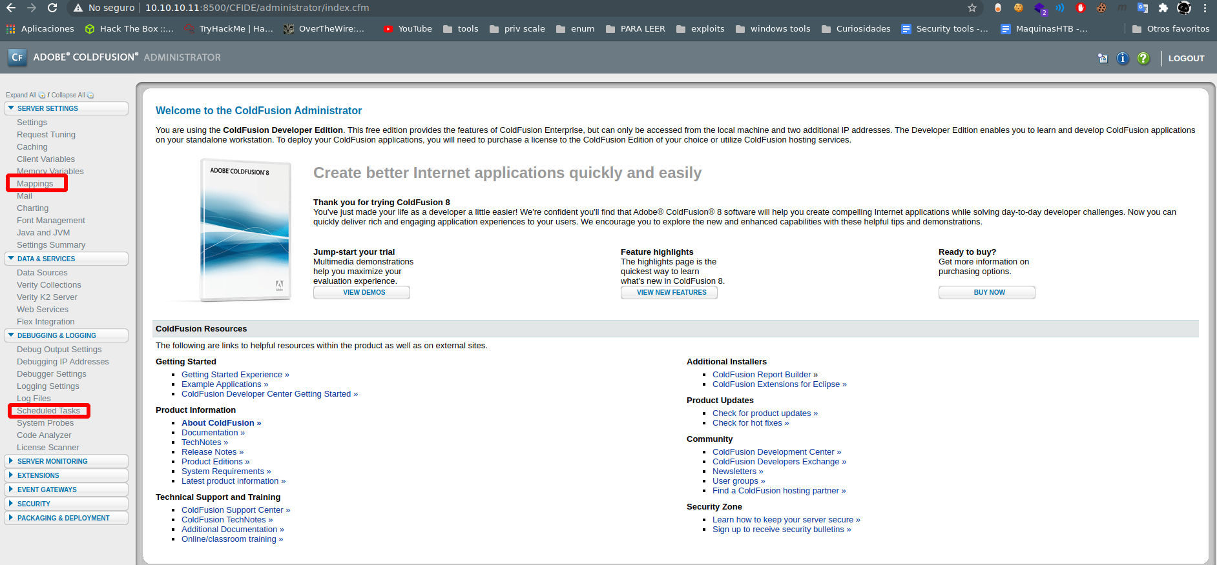Viewport: 1217px width, 565px height.
Task: Click the resources page icon beside System Information
Action: coord(1103,58)
